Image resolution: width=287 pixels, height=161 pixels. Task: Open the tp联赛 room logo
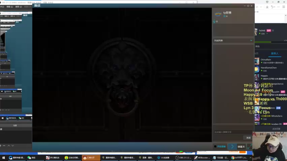218,14
